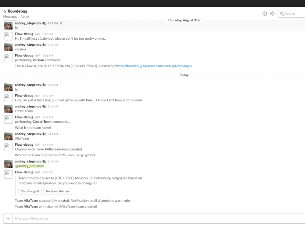Open Flow-debug bot avatar at 5:00 PM
Viewport: 305px width, 229px height.
pyautogui.click(x=8, y=36)
